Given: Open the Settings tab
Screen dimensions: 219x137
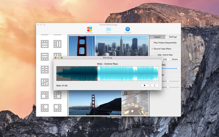Looking at the screenshot, I should click(x=173, y=37).
